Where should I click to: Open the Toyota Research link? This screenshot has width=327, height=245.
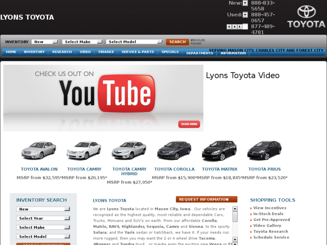pyautogui.click(x=270, y=231)
